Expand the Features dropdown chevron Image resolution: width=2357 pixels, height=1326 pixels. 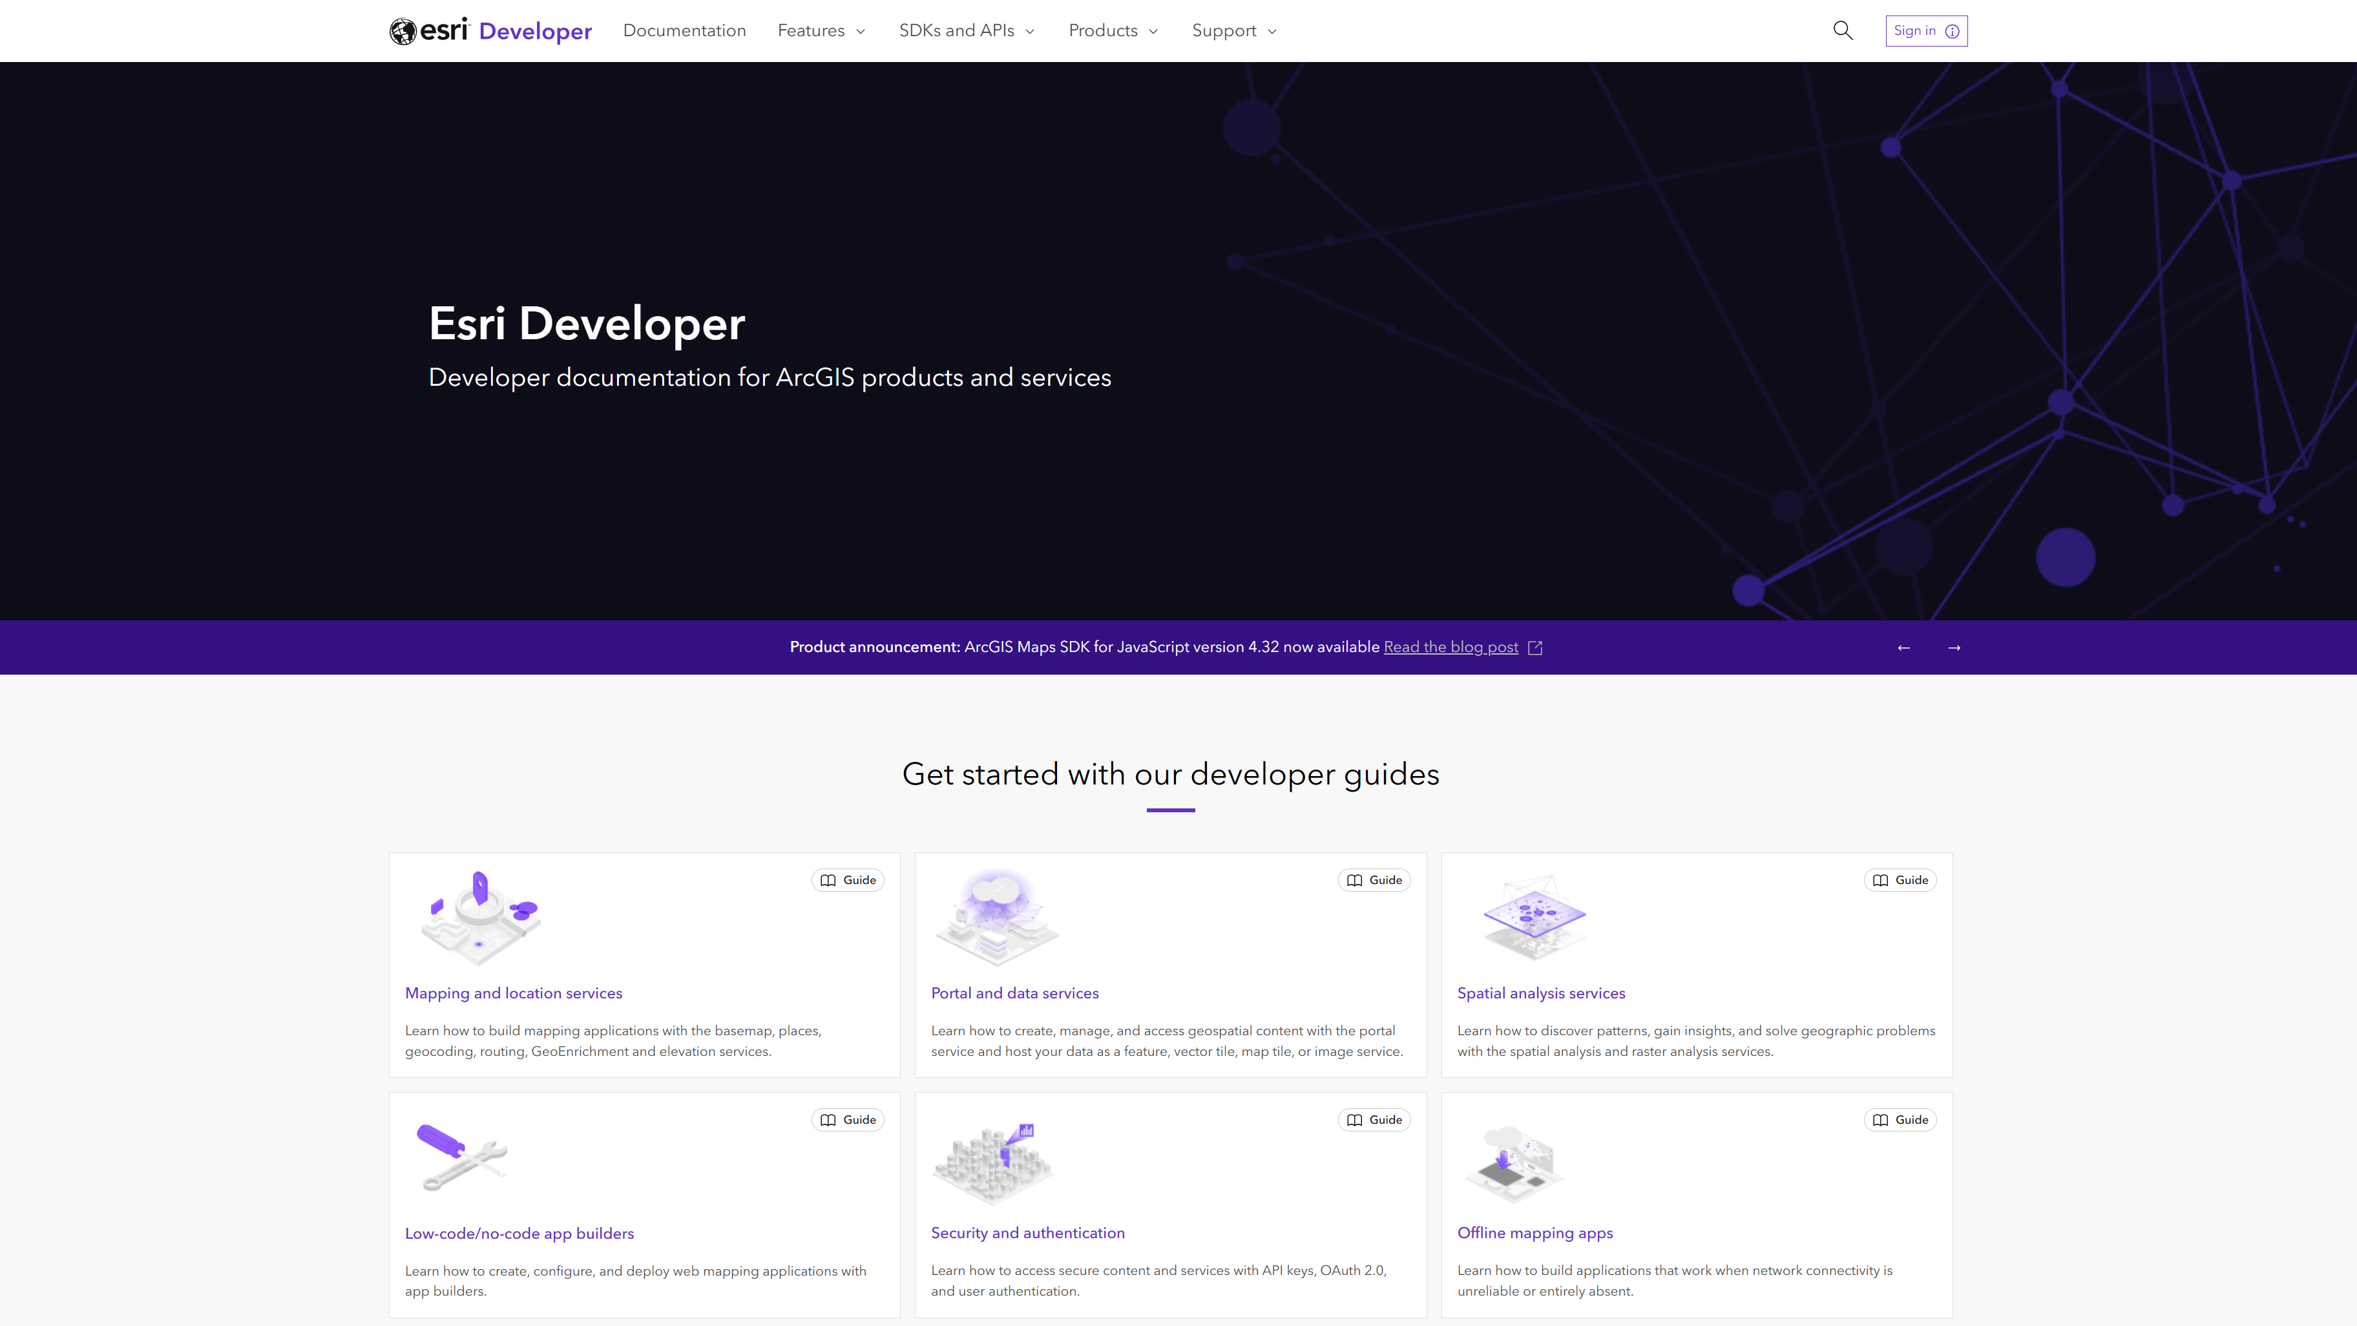(x=860, y=32)
